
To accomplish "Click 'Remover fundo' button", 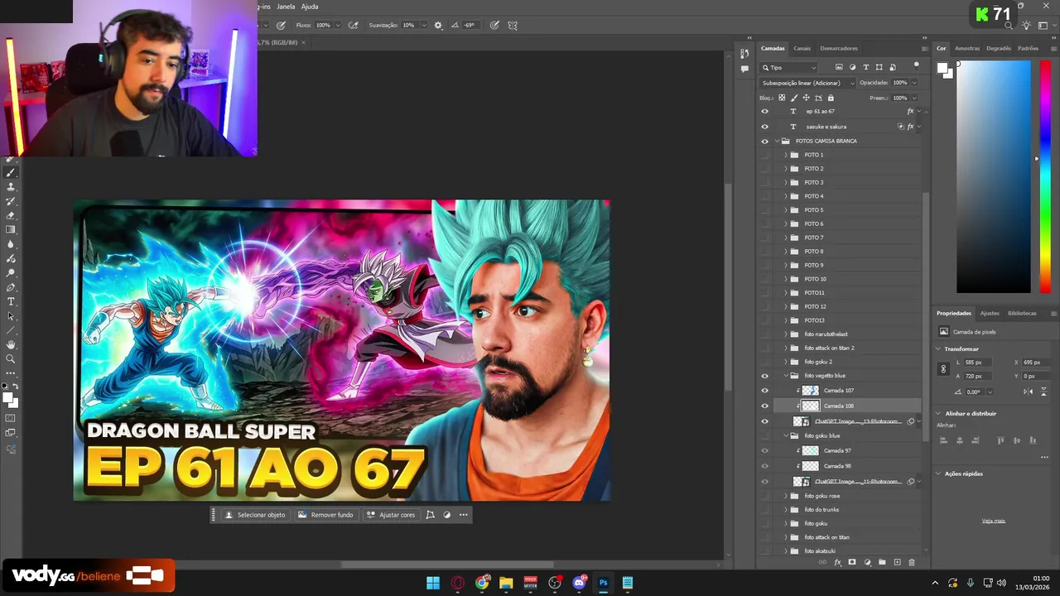I will tap(325, 515).
